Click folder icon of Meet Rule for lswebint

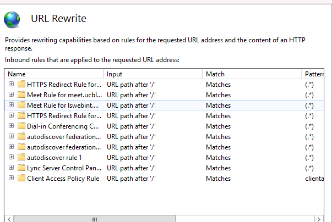pyautogui.click(x=21, y=106)
